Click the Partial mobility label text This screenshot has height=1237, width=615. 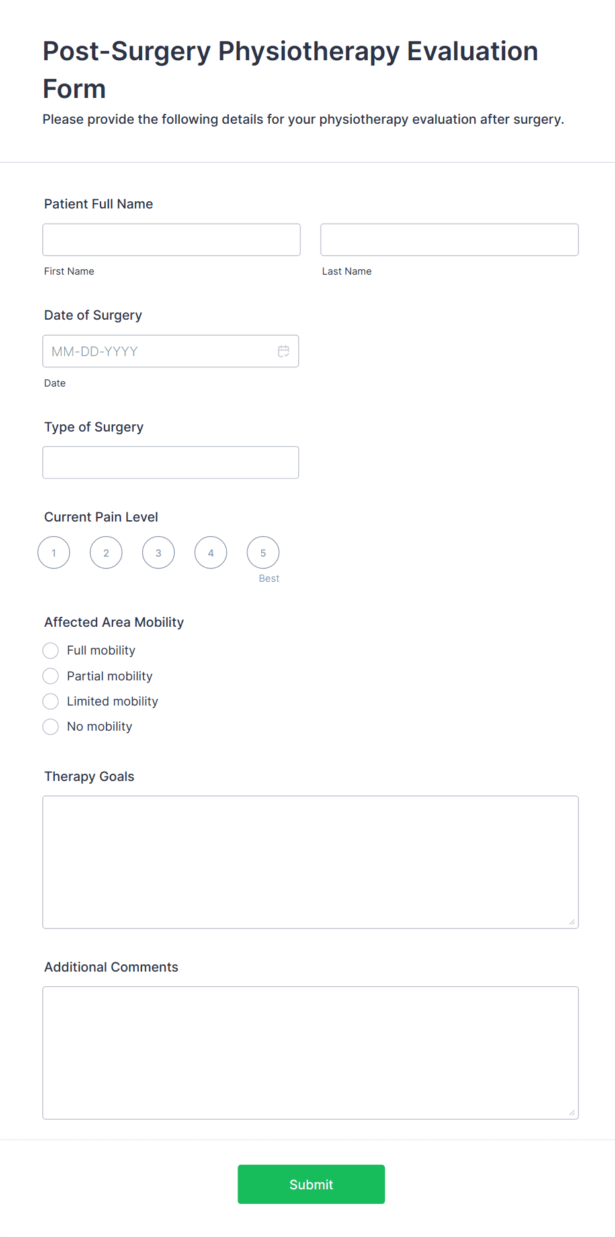pyautogui.click(x=110, y=676)
